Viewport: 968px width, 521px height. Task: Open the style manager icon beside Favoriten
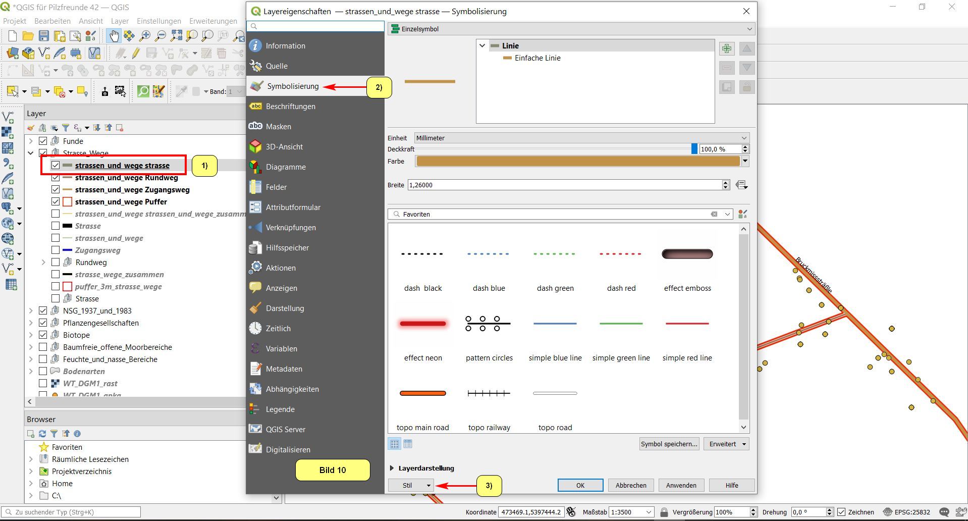tap(742, 214)
